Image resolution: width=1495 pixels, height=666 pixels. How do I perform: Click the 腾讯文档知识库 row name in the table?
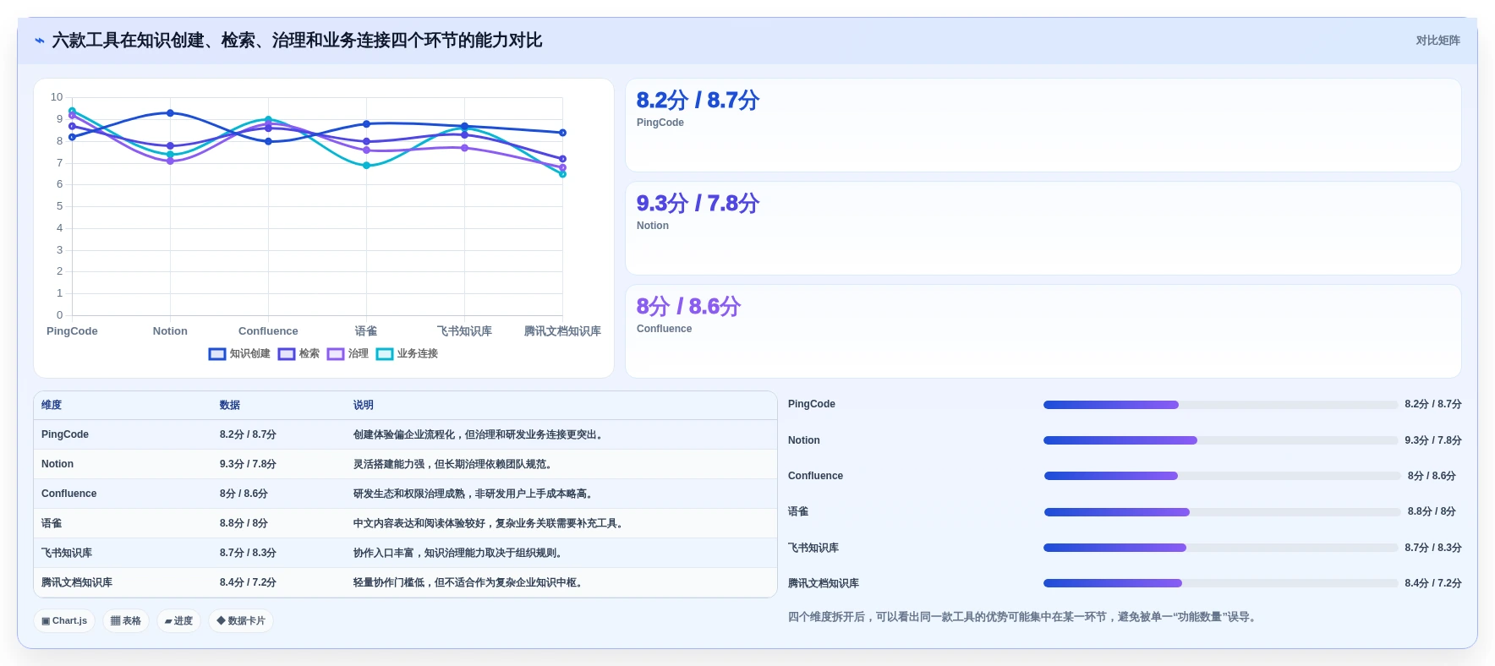(77, 582)
